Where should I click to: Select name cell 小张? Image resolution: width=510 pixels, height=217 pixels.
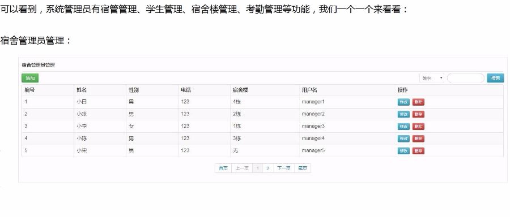click(x=82, y=114)
